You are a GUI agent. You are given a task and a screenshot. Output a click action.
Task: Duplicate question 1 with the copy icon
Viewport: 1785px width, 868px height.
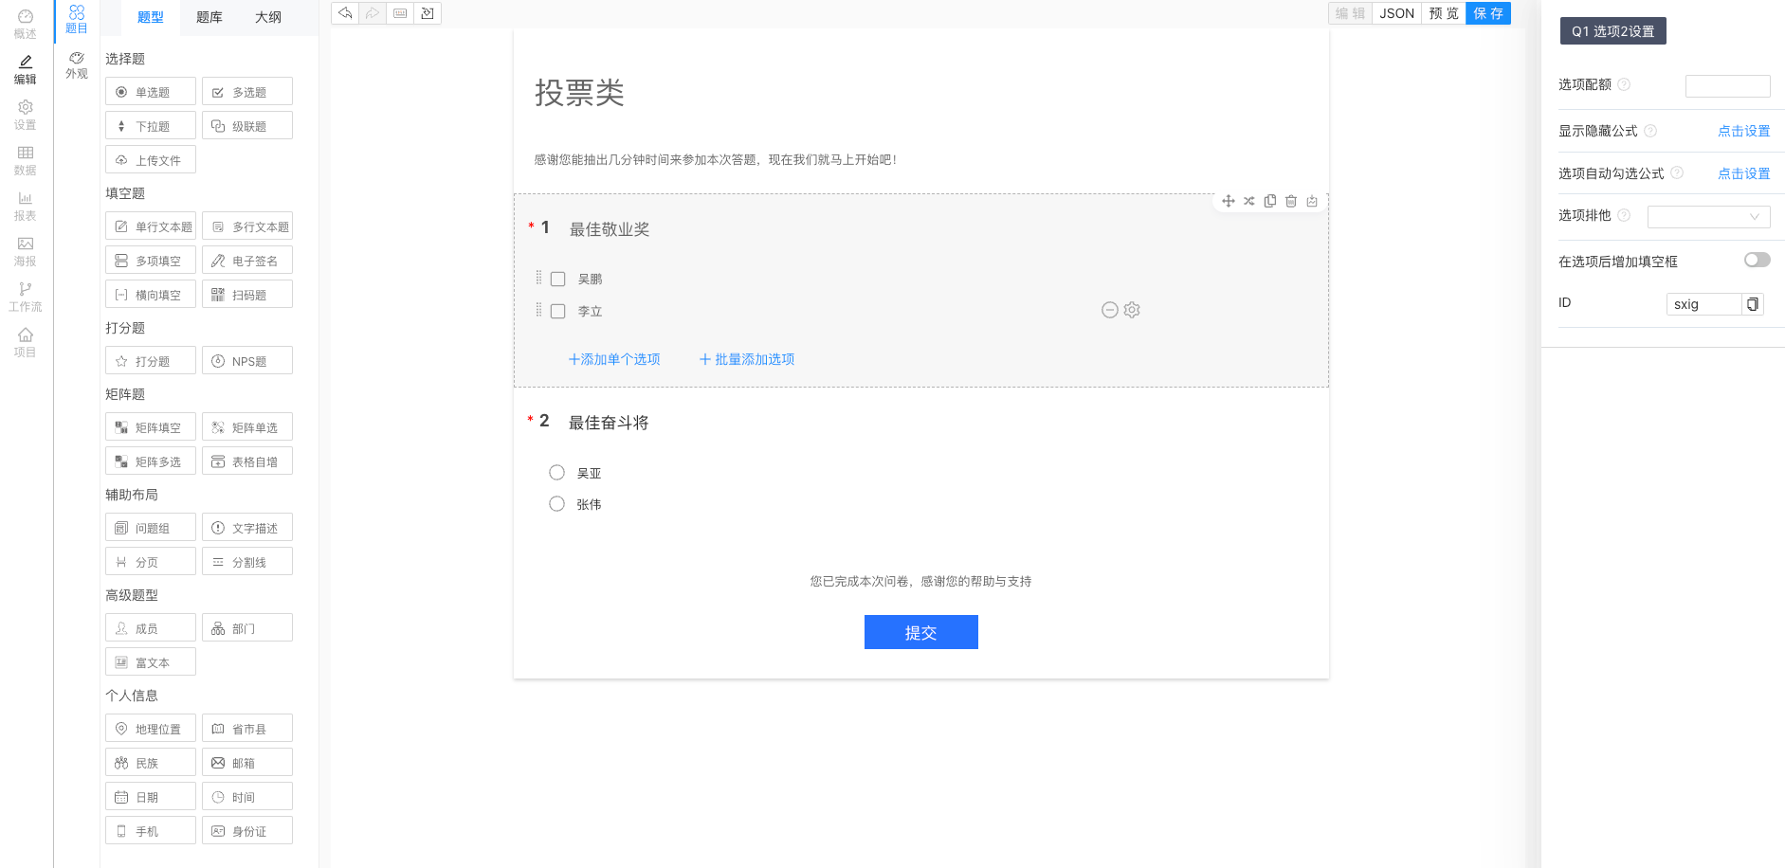point(1270,201)
